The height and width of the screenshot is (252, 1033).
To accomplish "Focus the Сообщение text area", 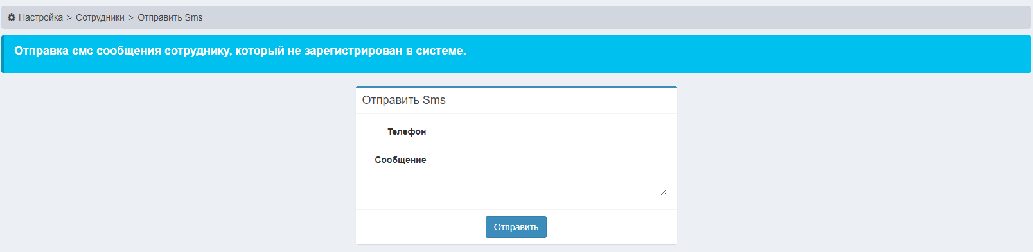I will click(x=556, y=172).
